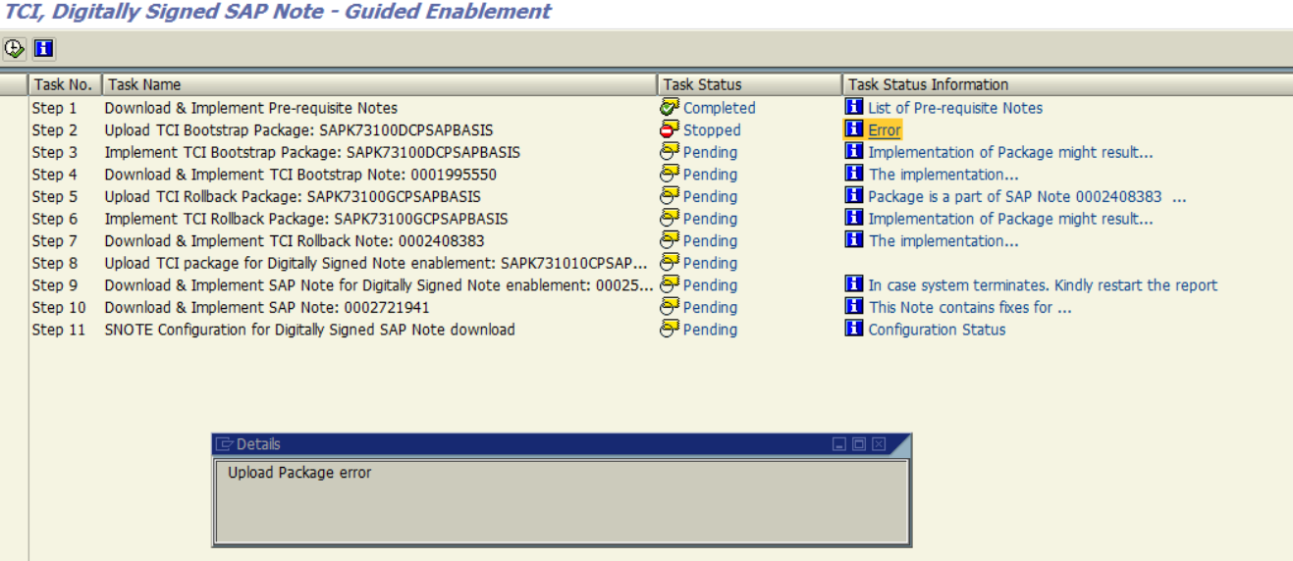Click the row selector header corner cell
Viewport: 1293px width, 561px height.
(14, 84)
